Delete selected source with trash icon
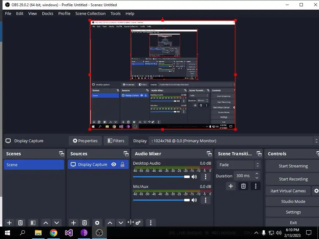This screenshot has height=239, width=319. [85, 223]
